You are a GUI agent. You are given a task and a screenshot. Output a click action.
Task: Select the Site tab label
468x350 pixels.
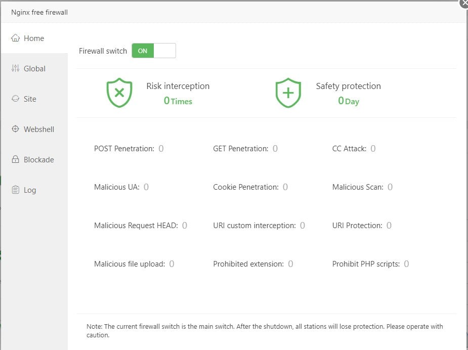[x=30, y=99]
